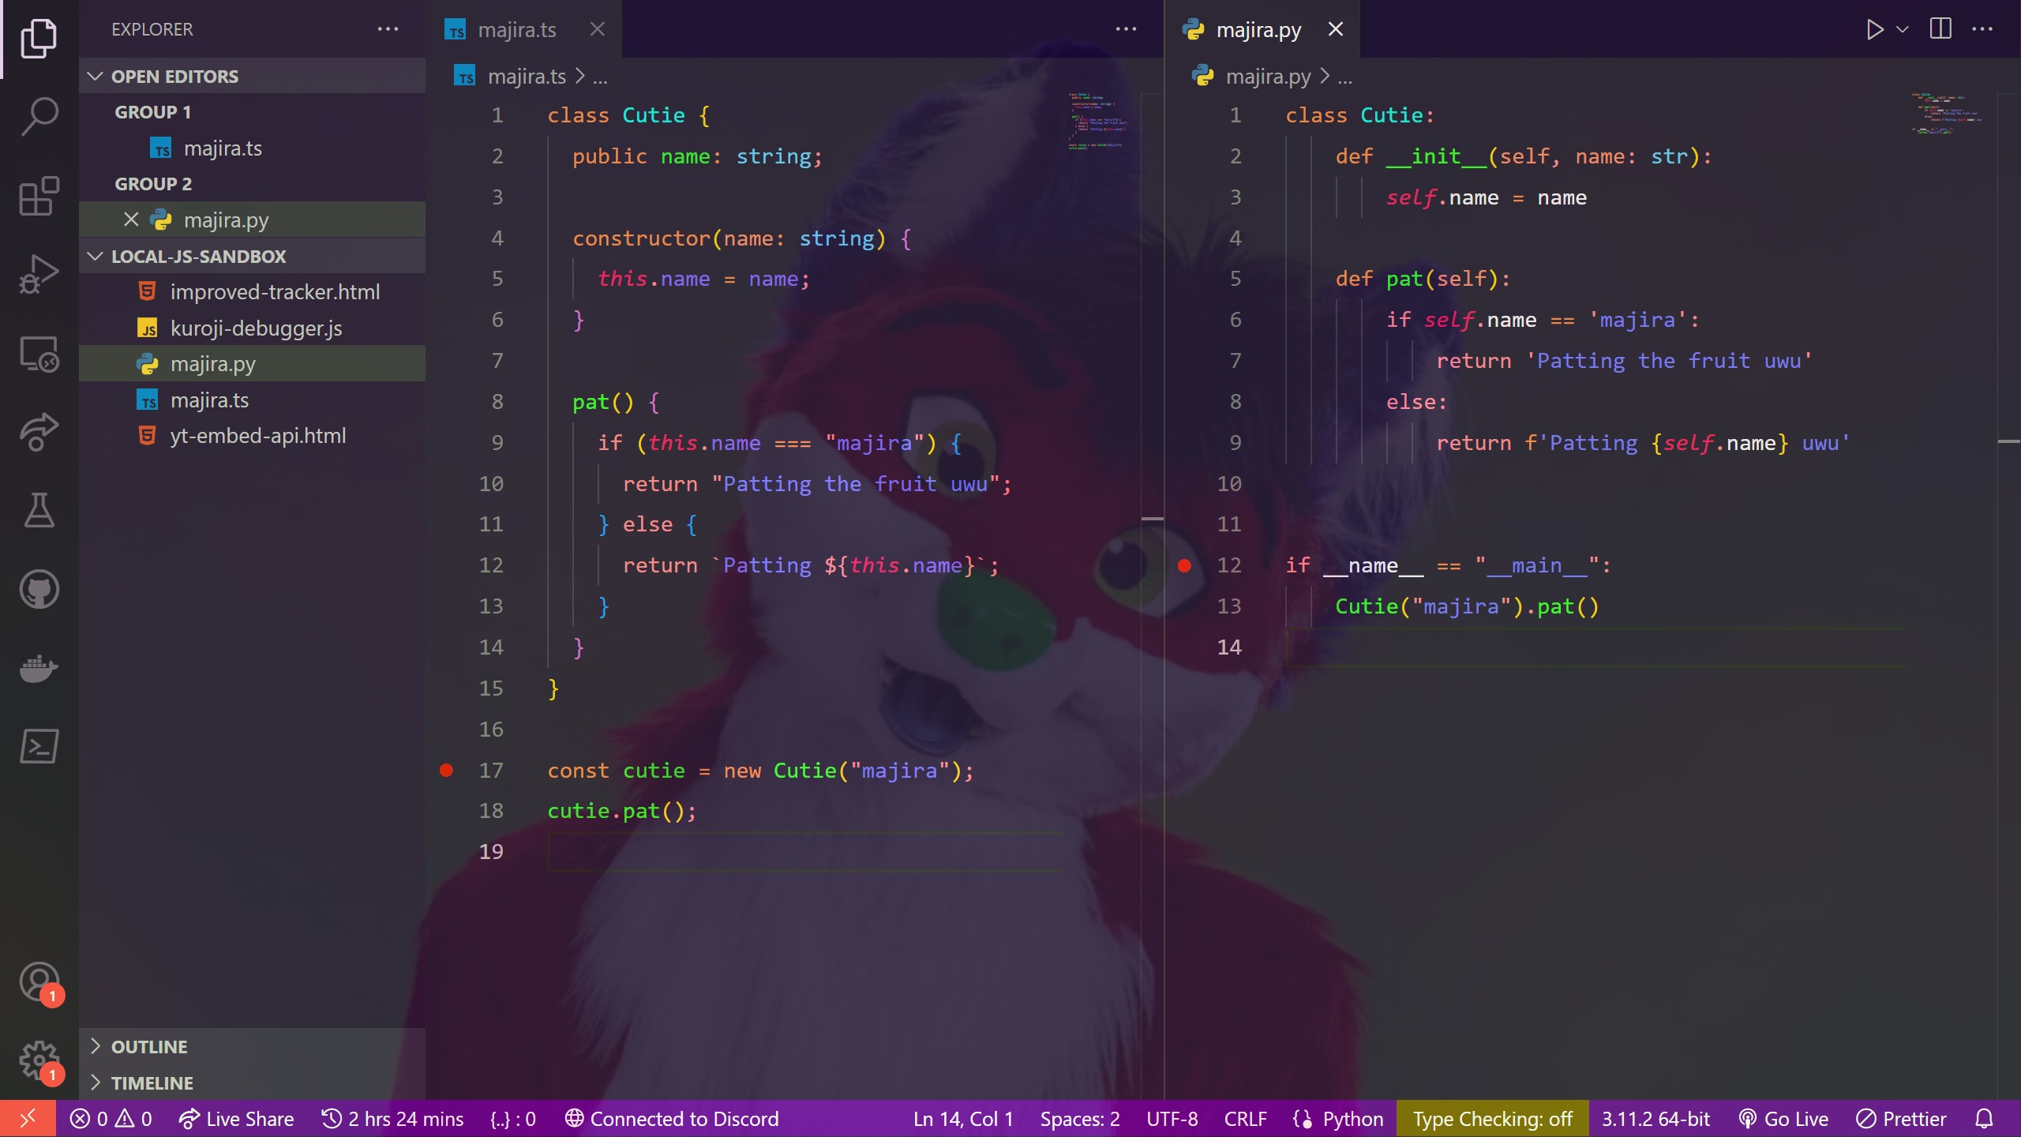
Task: Toggle the breakpoint on line 12 of majira.py
Action: click(1185, 565)
